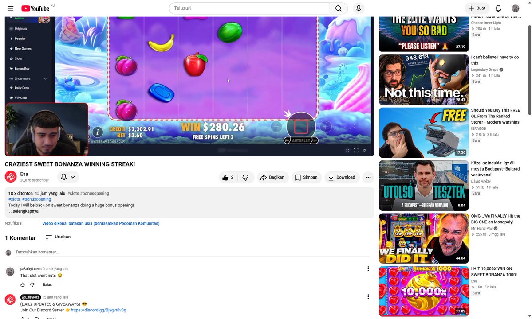Image resolution: width=532 pixels, height=319 pixels.
Task: Save video with Simpan button
Action: [x=306, y=177]
